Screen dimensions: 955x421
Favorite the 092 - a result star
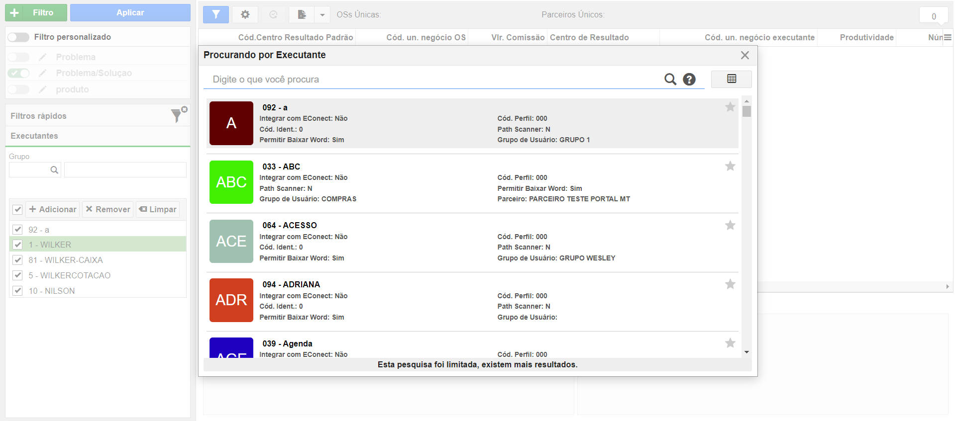click(x=730, y=107)
